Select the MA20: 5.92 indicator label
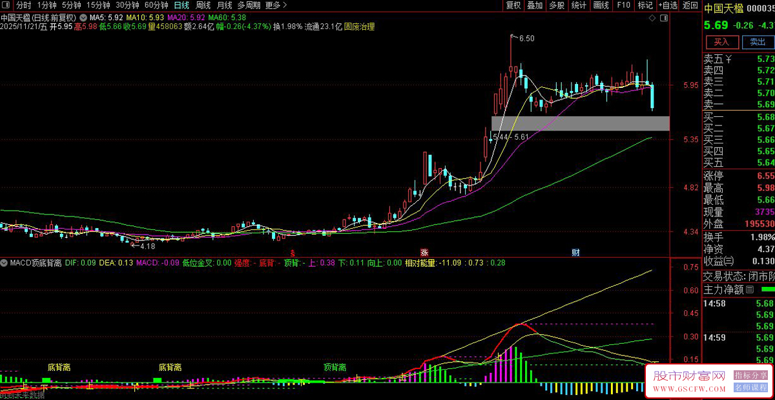The image size is (775, 400). [186, 17]
